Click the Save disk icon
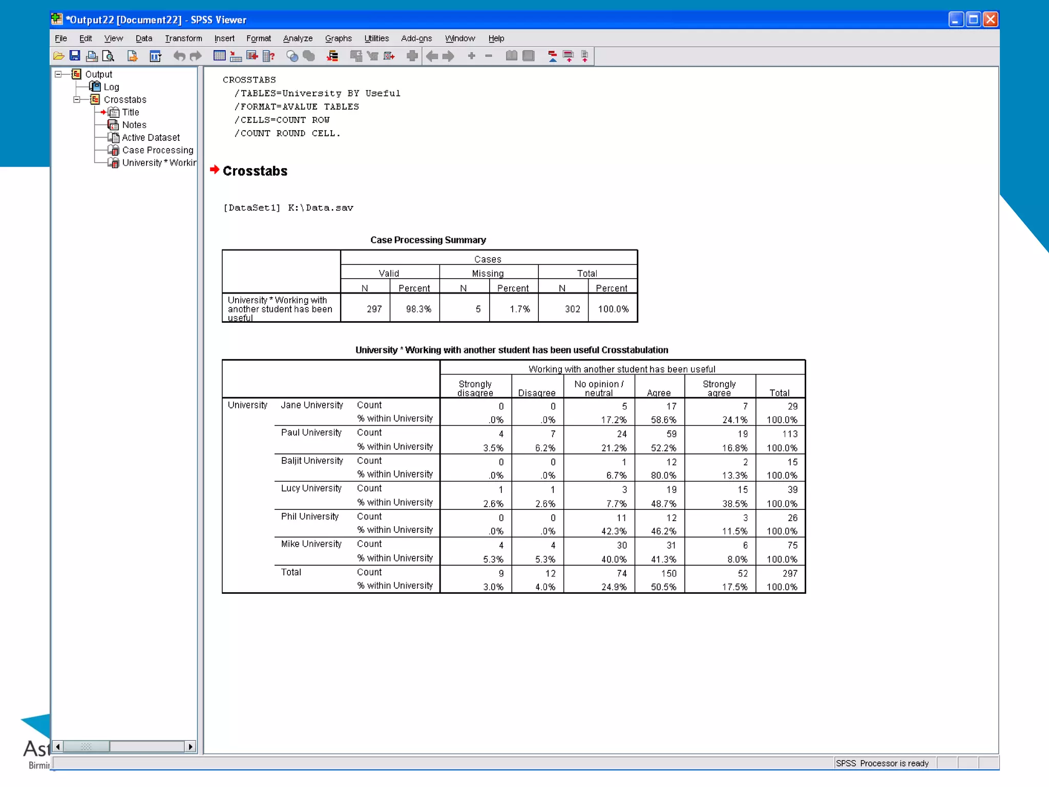The image size is (1049, 787). pos(75,56)
